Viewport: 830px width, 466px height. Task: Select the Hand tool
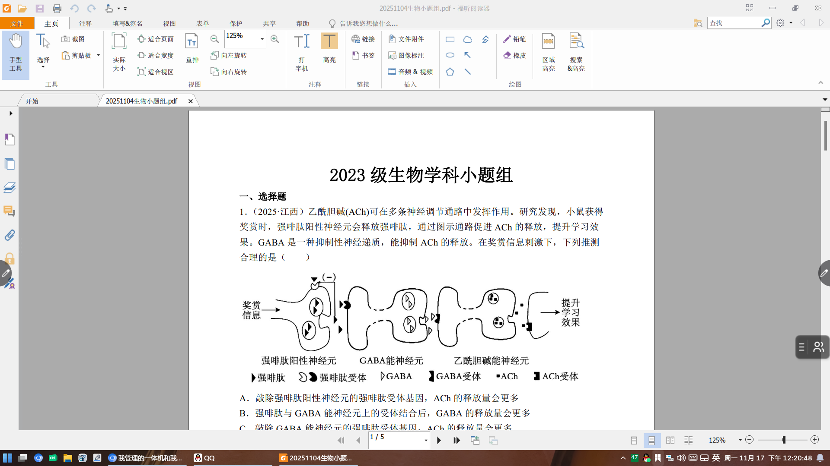[x=16, y=52]
